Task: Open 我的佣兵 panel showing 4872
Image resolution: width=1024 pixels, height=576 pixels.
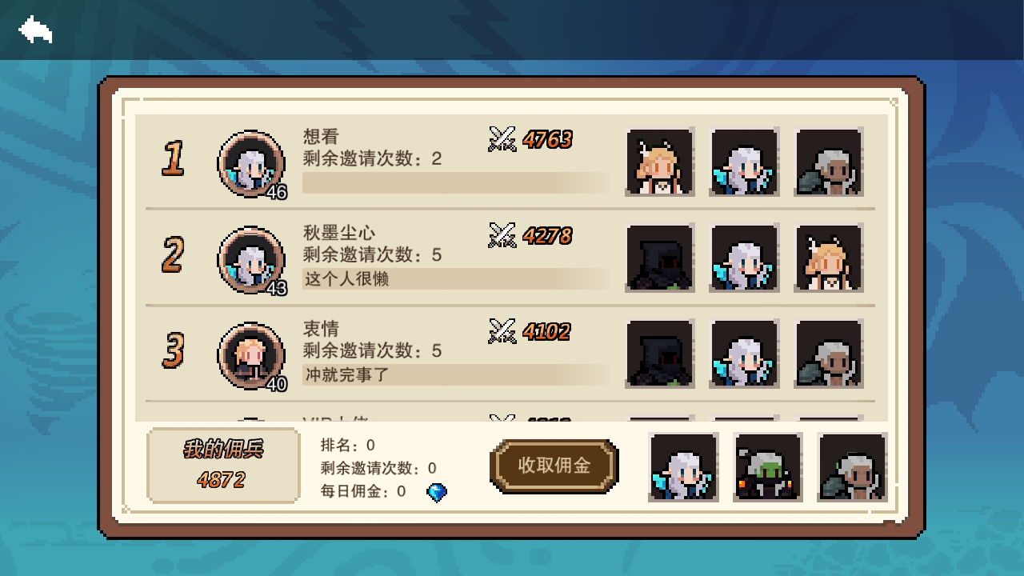Action: pos(223,466)
